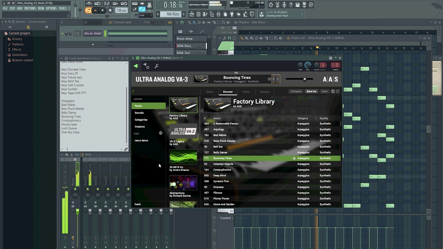443x249 pixels.
Task: Go to next preset arrow
Action: click(x=277, y=79)
